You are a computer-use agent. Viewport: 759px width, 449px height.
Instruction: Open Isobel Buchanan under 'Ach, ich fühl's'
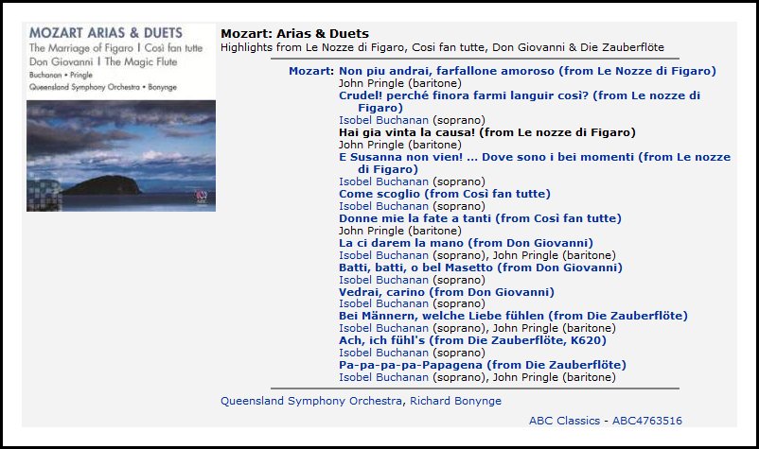pyautogui.click(x=383, y=353)
